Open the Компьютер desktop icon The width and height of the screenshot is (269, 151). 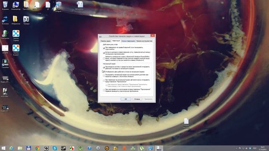pos(16,5)
